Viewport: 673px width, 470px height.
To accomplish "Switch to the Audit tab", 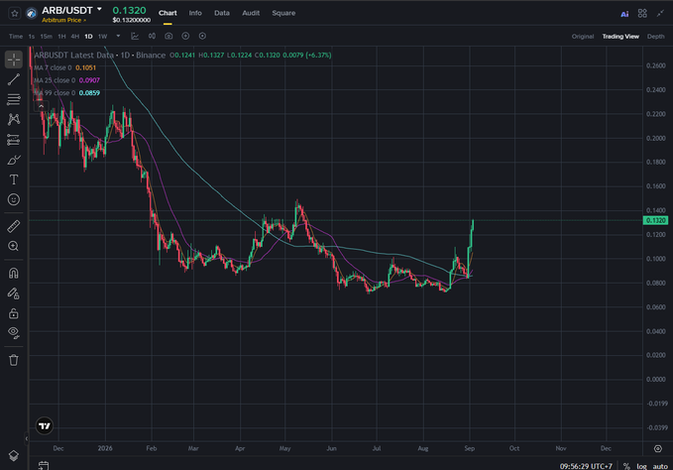I will coord(251,13).
